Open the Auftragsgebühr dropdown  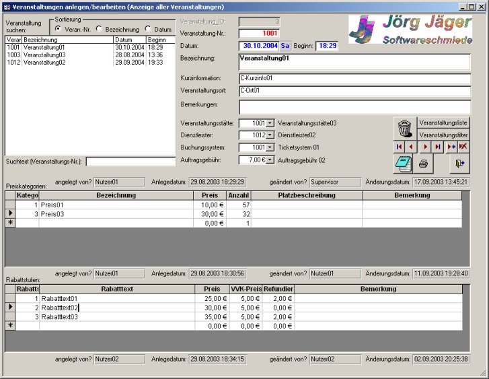pyautogui.click(x=270, y=160)
